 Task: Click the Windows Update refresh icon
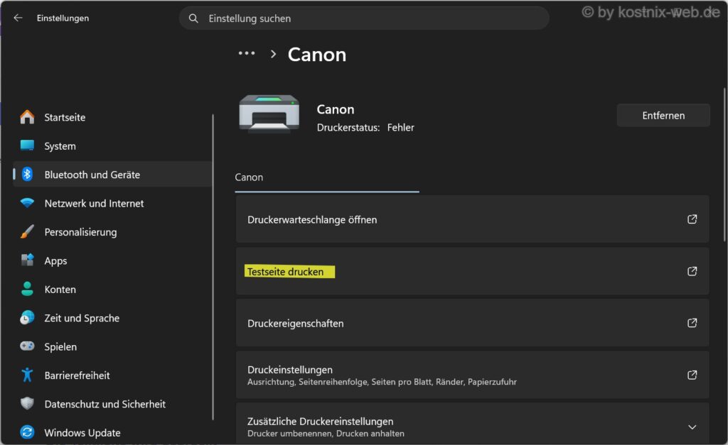coord(28,432)
